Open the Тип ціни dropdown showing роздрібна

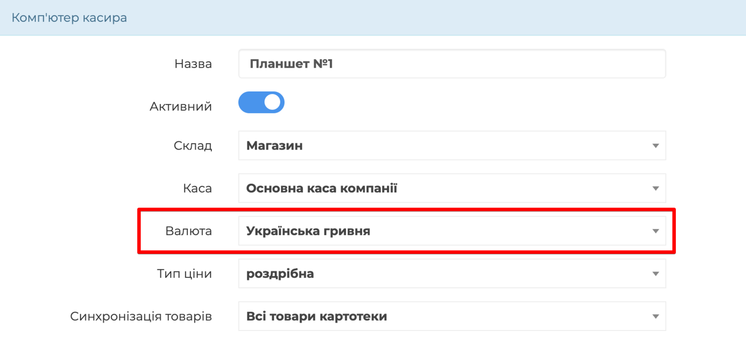point(452,273)
